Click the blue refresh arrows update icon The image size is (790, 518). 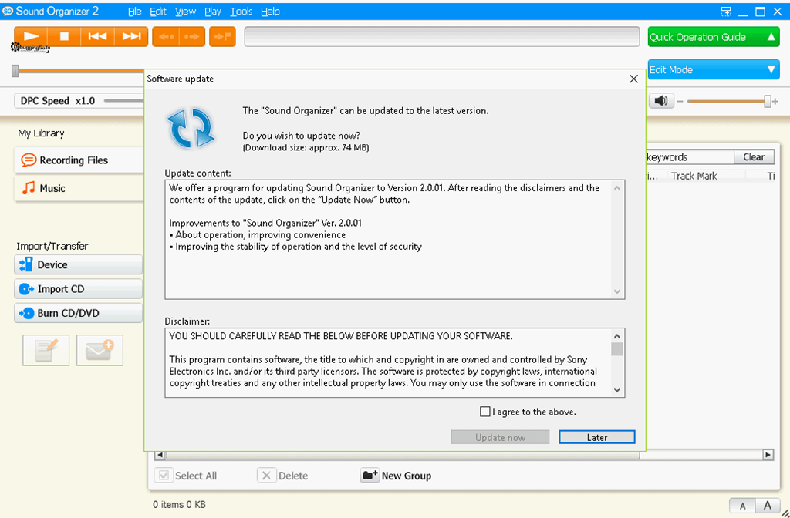click(x=191, y=127)
